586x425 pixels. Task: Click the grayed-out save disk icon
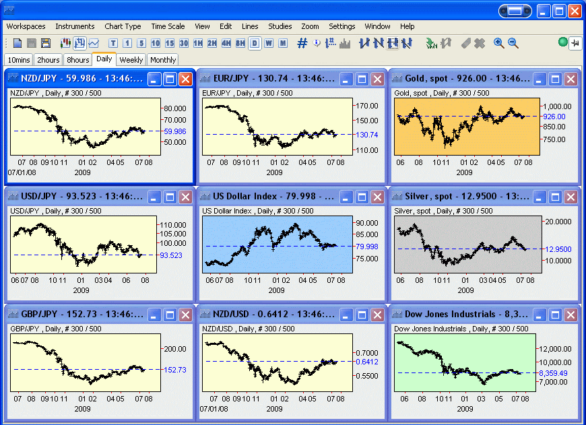coord(32,43)
